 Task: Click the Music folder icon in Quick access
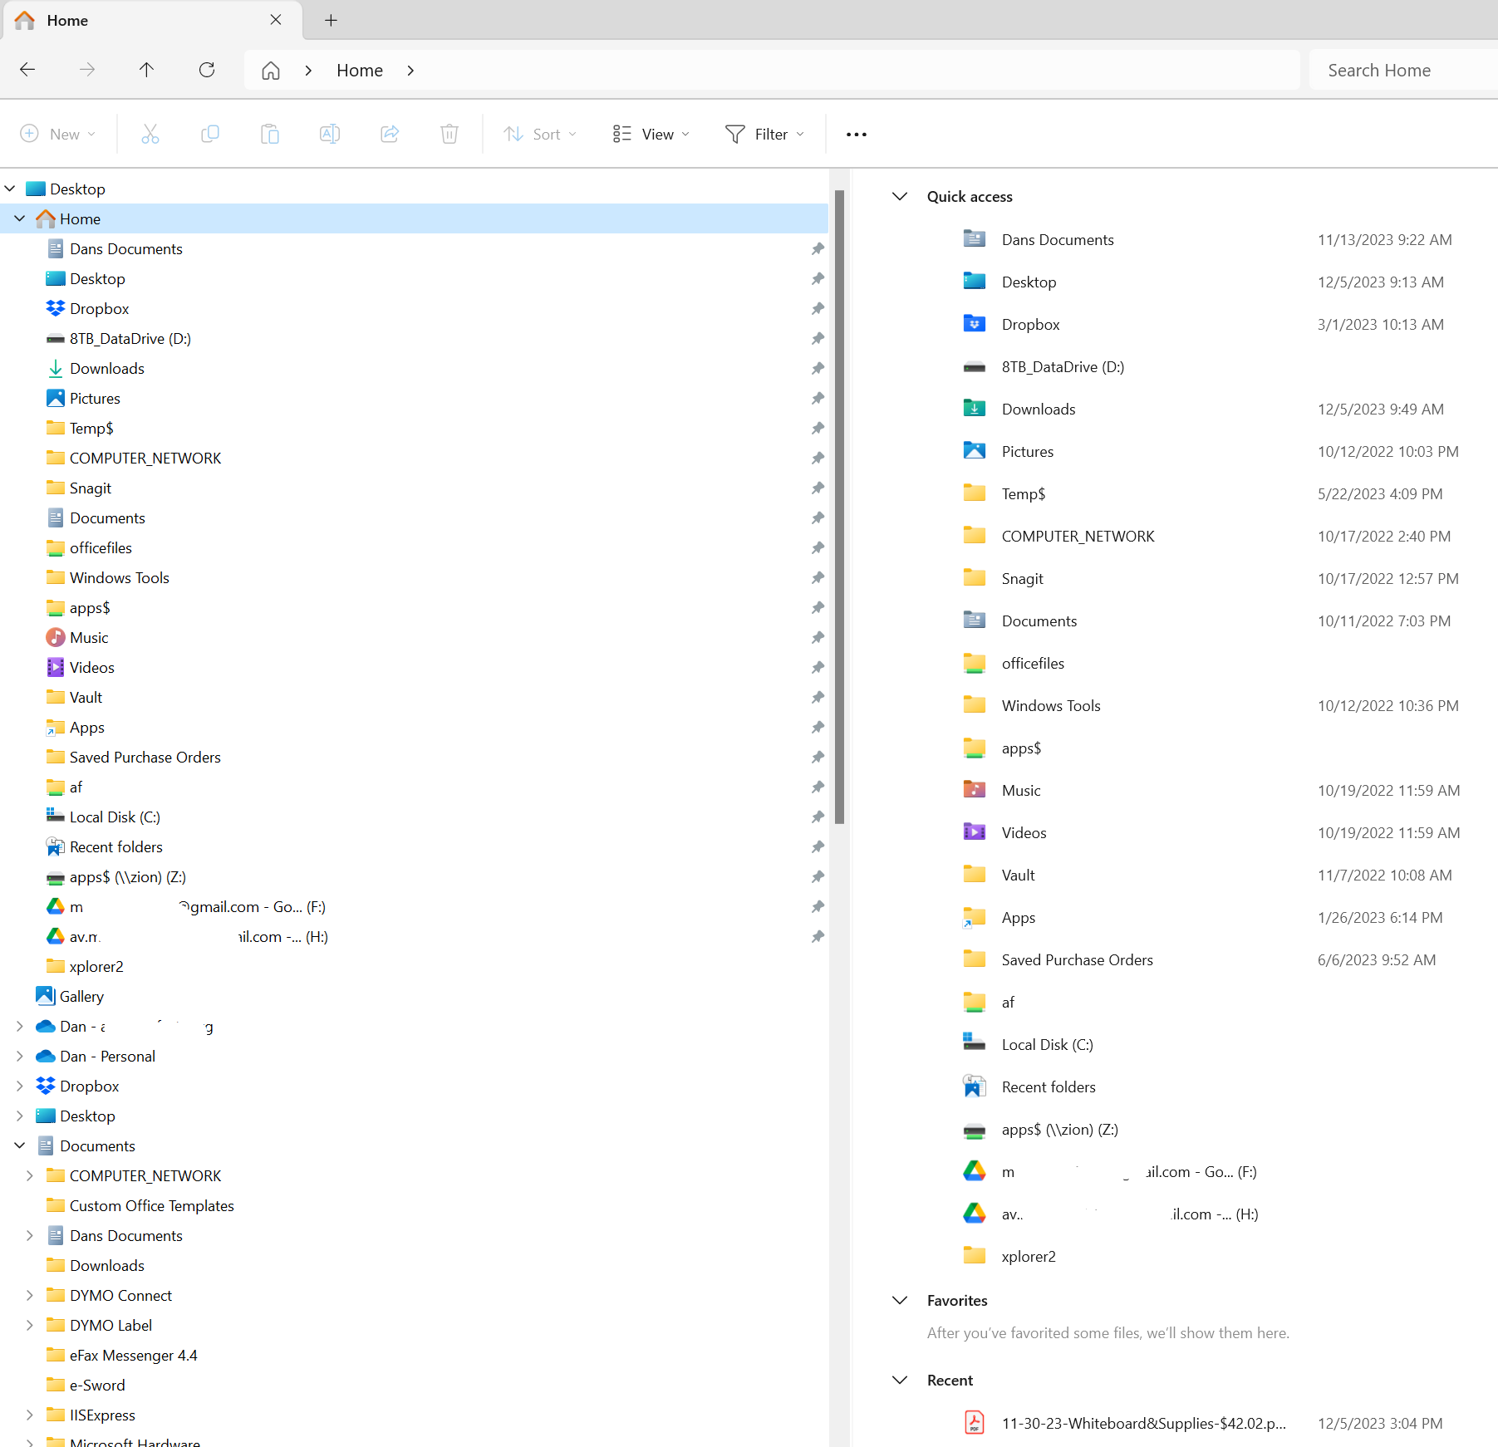(x=975, y=790)
